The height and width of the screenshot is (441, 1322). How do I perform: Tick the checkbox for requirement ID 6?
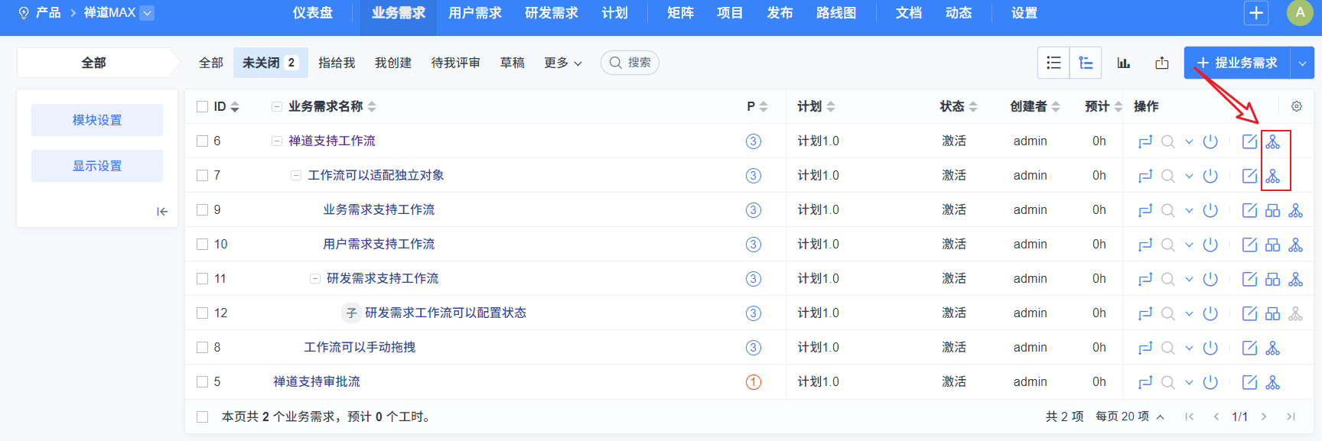pyautogui.click(x=203, y=141)
